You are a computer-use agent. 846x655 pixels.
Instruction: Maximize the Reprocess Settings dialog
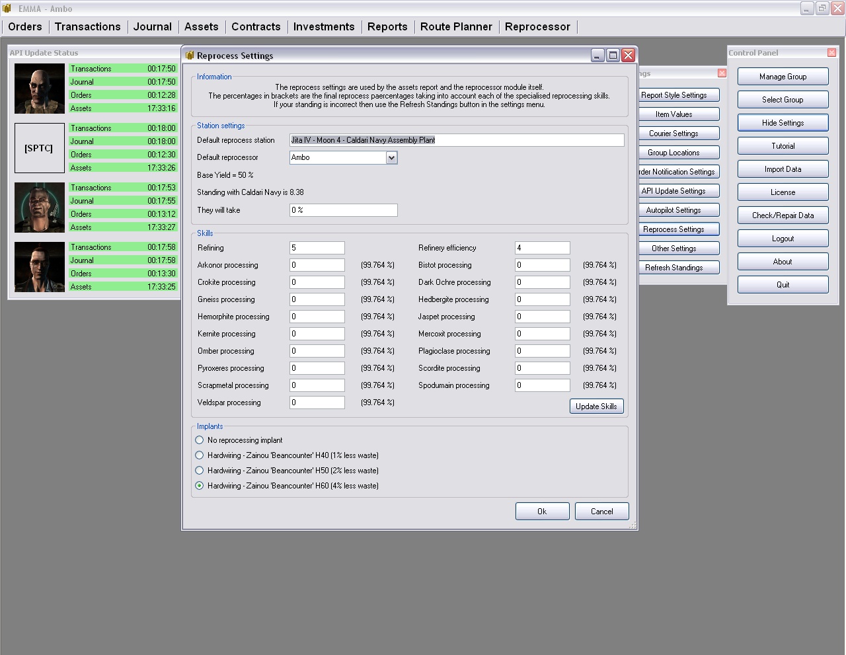(613, 56)
